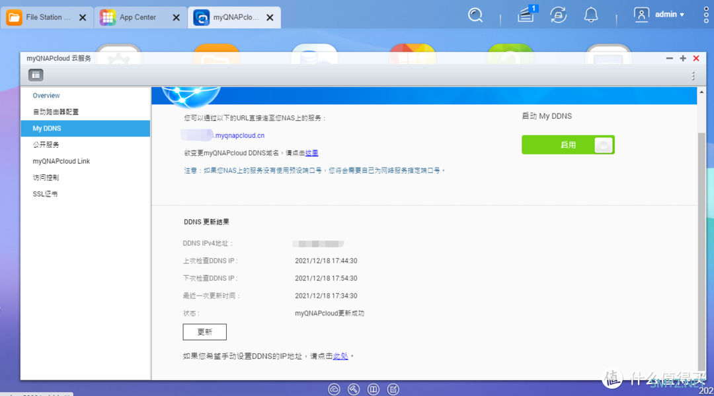This screenshot has height=396, width=714.
Task: Click the App Center grid icon
Action: tap(108, 17)
